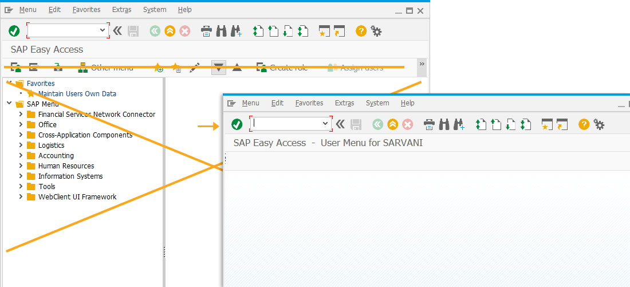
Task: Click the Print icon in back SAP window
Action: (207, 32)
